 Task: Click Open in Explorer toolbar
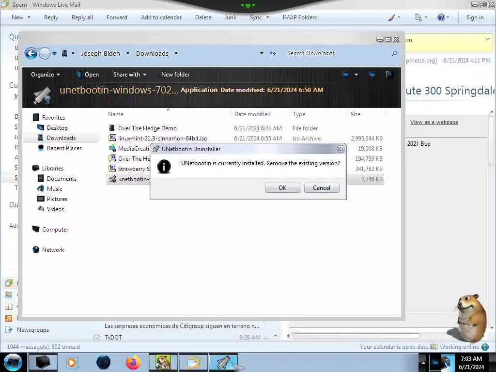pyautogui.click(x=88, y=74)
